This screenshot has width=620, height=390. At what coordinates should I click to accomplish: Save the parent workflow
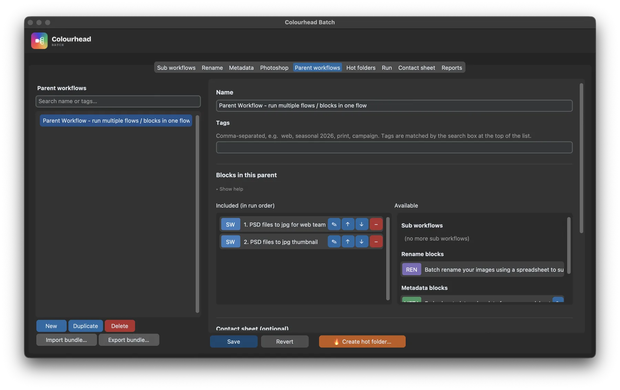pos(234,341)
